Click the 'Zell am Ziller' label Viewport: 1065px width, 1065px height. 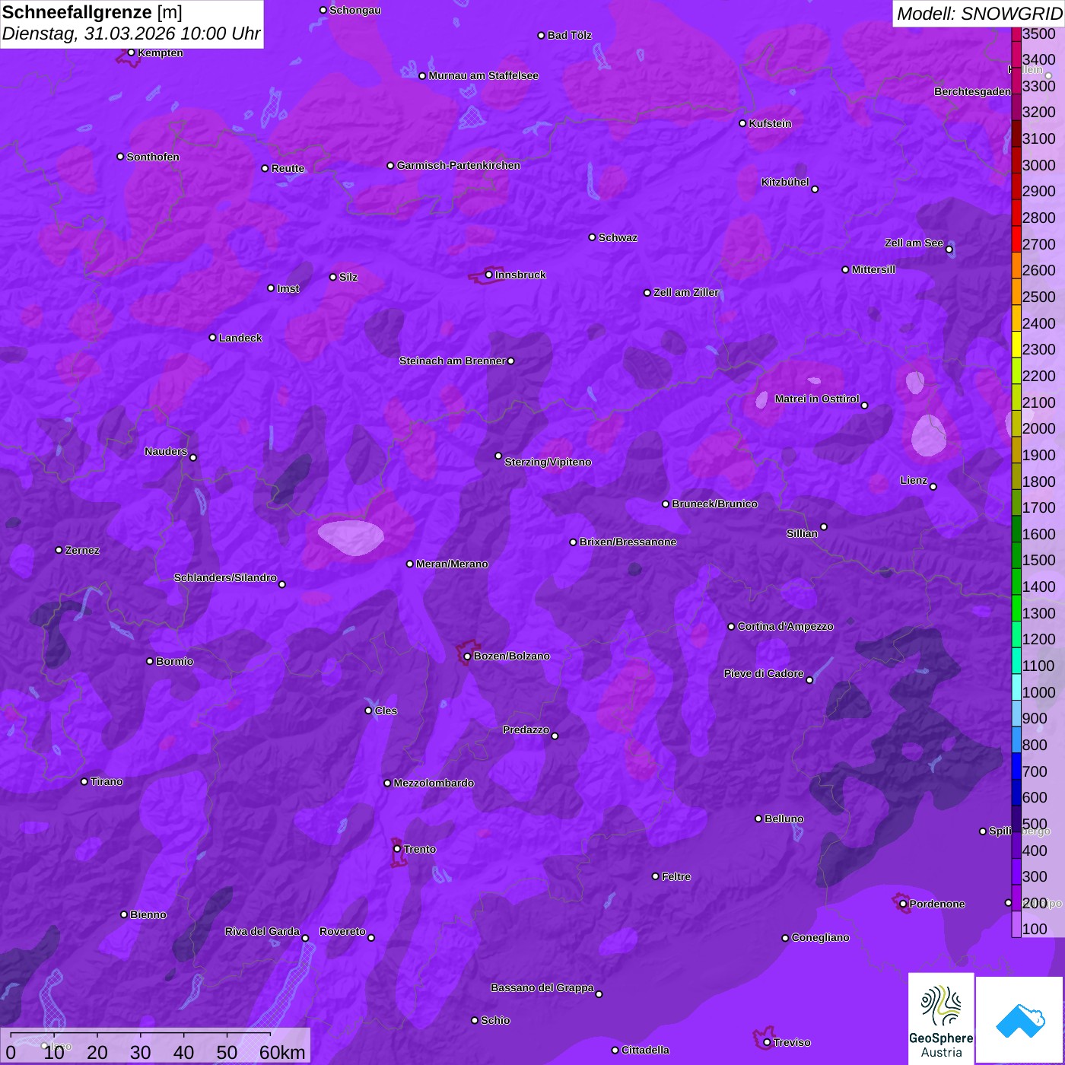click(685, 292)
